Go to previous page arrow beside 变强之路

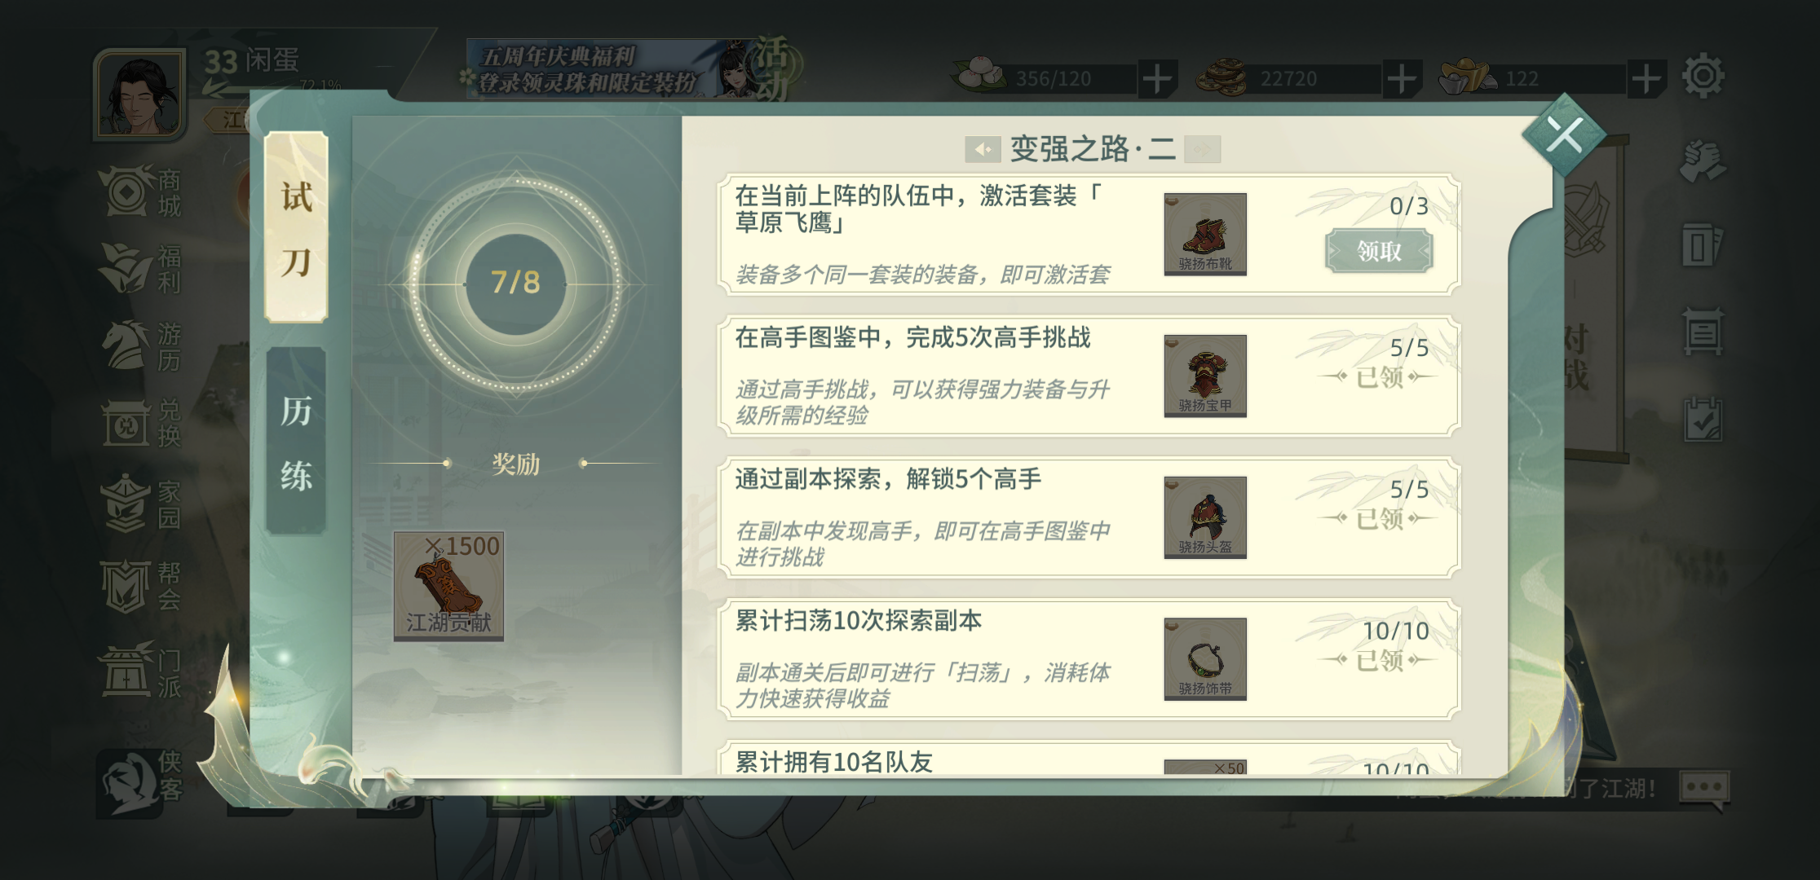click(x=983, y=149)
